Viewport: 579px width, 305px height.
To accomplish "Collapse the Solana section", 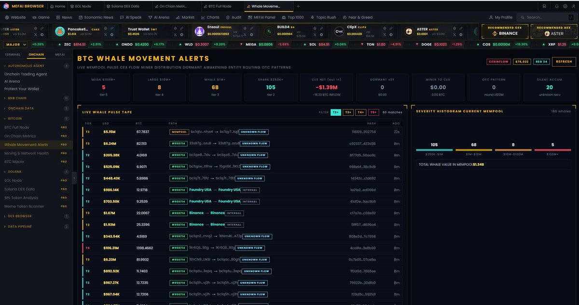I will coord(37,171).
